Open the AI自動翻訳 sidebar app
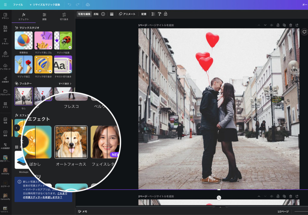The width and height of the screenshot is (308, 215). pyautogui.click(x=5, y=146)
